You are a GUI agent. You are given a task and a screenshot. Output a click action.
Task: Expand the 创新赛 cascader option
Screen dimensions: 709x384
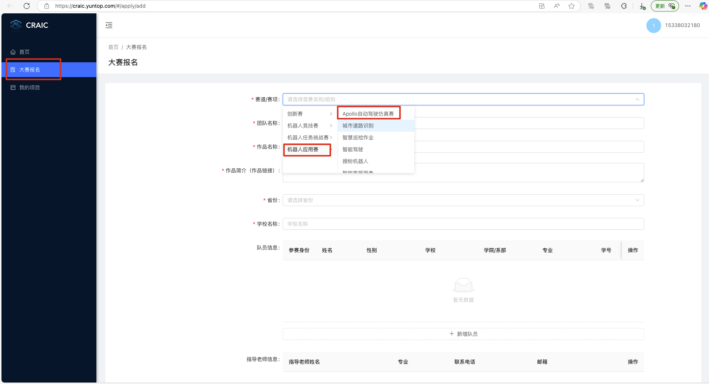click(x=309, y=114)
